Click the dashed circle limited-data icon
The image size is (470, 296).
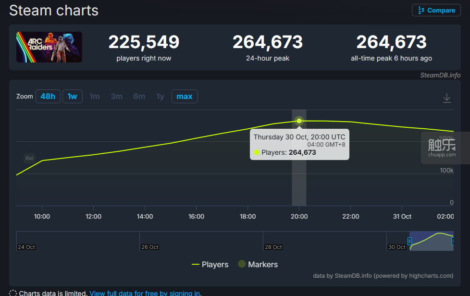[13, 293]
